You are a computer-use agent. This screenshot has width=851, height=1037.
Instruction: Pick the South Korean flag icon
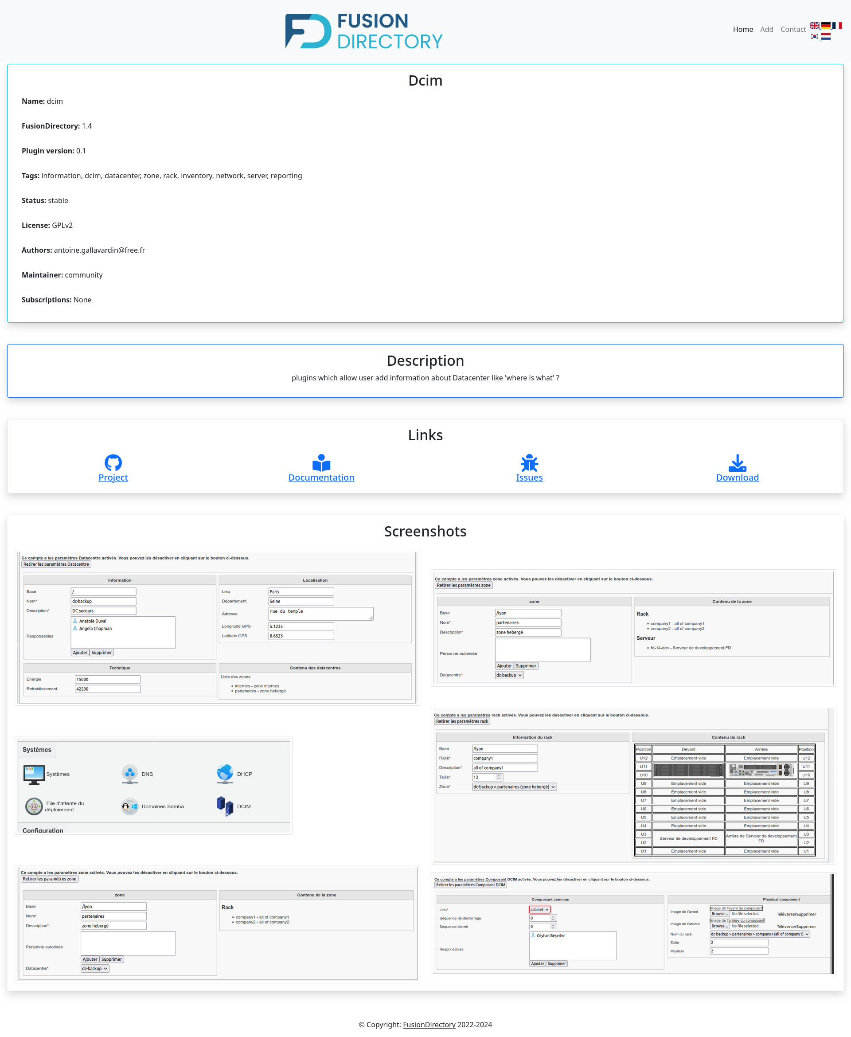click(x=814, y=36)
